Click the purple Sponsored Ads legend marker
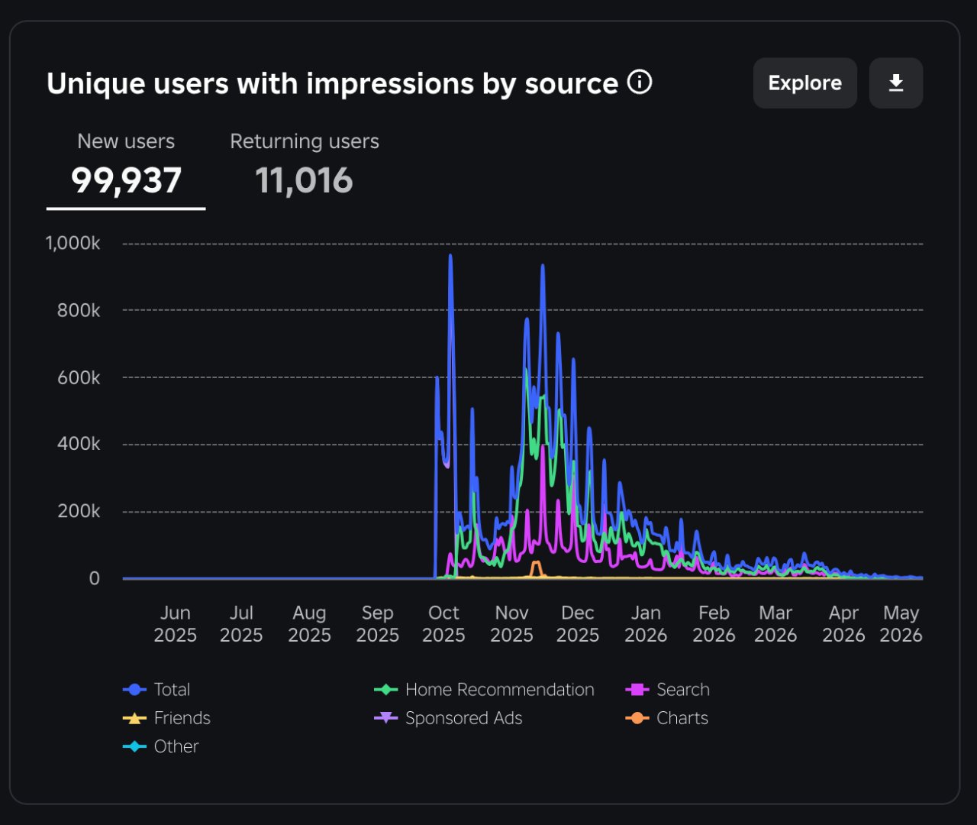The width and height of the screenshot is (977, 825). pos(385,718)
